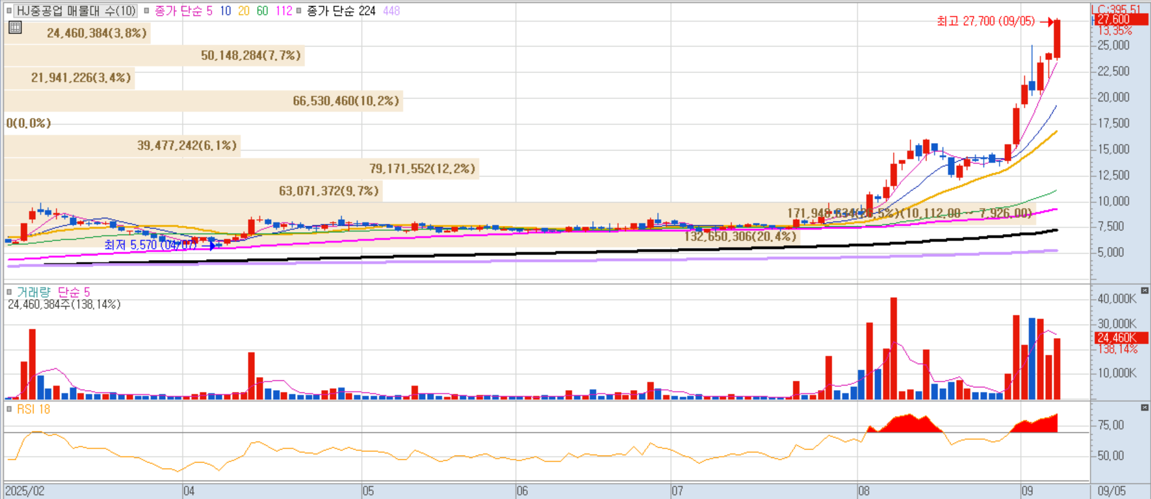
Task: Click the LC:395.51 value on price axis
Action: point(1117,9)
